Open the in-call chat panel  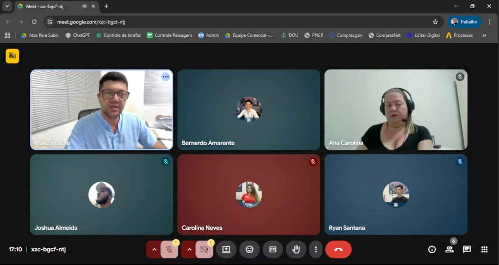coord(467,249)
